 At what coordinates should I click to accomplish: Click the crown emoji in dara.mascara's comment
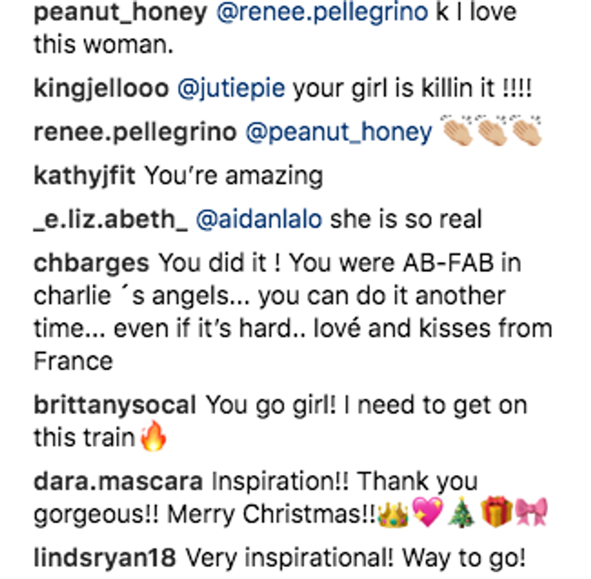(x=391, y=513)
